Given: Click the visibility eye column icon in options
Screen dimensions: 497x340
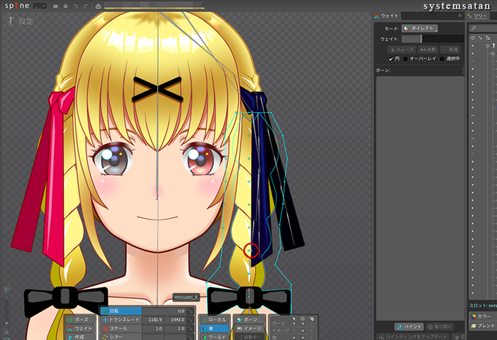Looking at the screenshot, I should [x=303, y=319].
